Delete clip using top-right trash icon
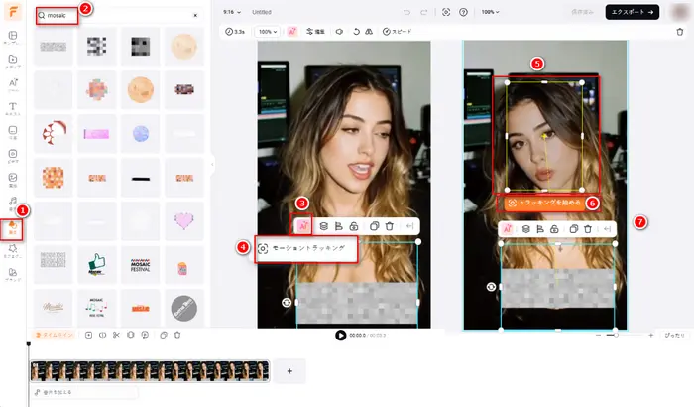Viewport: 694px width, 407px height. coord(680,32)
